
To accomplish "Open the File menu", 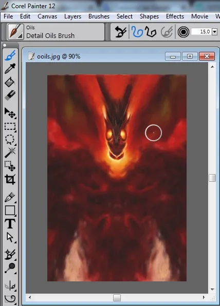I will pyautogui.click(x=8, y=16).
